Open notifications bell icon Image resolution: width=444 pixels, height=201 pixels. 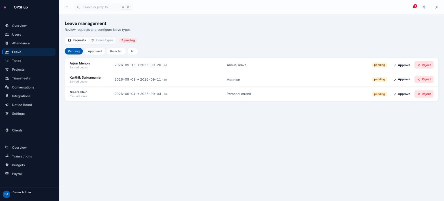414,7
